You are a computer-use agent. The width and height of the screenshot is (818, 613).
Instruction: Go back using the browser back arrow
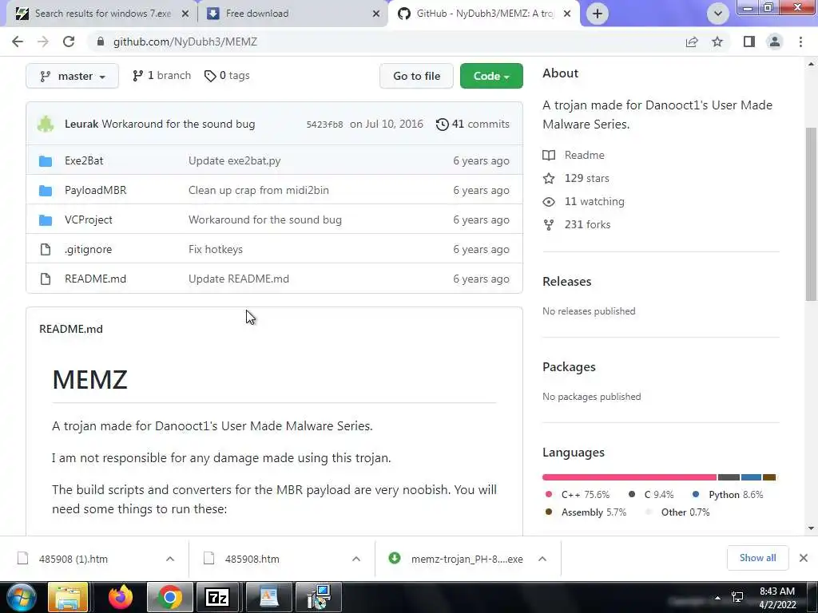pyautogui.click(x=18, y=42)
